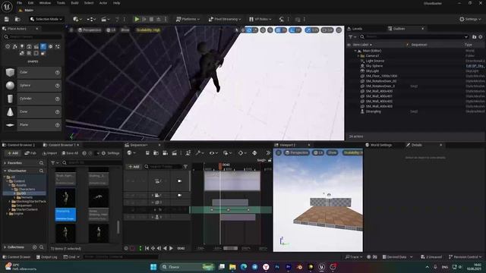Select the Recently Placed clock icon in Place Actors
This screenshot has height=273, width=486.
(x=8, y=46)
